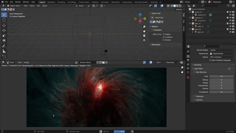Open the View Layer properties tab icon
The height and width of the screenshot is (133, 236).
click(188, 64)
